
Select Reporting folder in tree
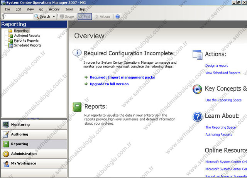click(x=21, y=31)
